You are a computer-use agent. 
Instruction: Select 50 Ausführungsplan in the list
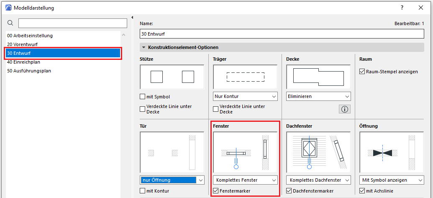click(x=30, y=71)
